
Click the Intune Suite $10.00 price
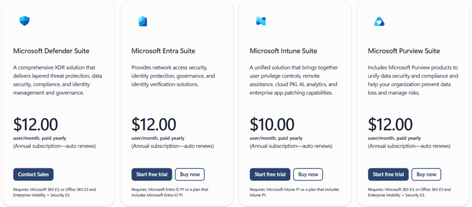tap(272, 124)
